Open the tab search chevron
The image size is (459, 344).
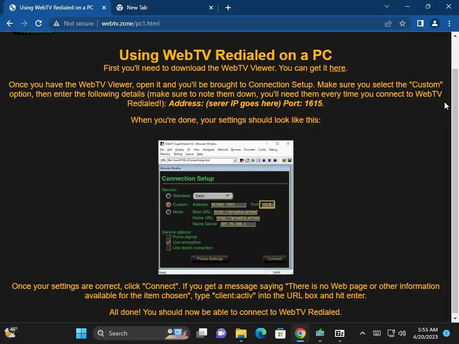pos(387,6)
